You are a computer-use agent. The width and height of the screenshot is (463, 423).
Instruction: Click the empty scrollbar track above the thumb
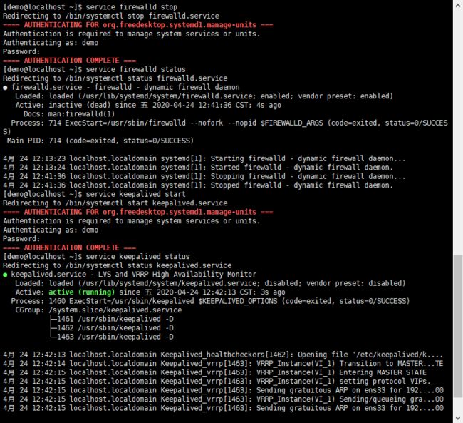click(458, 132)
